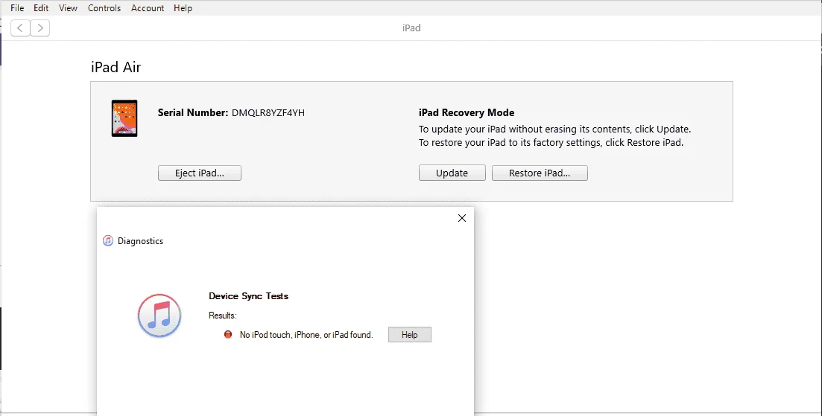This screenshot has height=416, width=822.
Task: Open the Account menu
Action: pos(148,8)
